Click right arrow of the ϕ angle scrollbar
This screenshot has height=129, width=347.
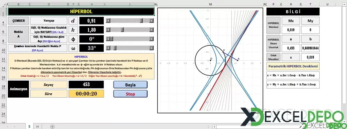point(152,39)
